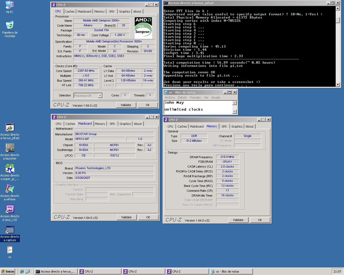Open Graphics tab in Memory CPU-Z window

coord(237,126)
